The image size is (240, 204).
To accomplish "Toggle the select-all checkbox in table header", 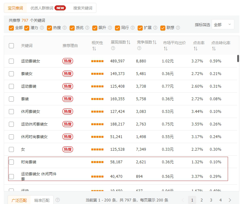I will pos(11,46).
